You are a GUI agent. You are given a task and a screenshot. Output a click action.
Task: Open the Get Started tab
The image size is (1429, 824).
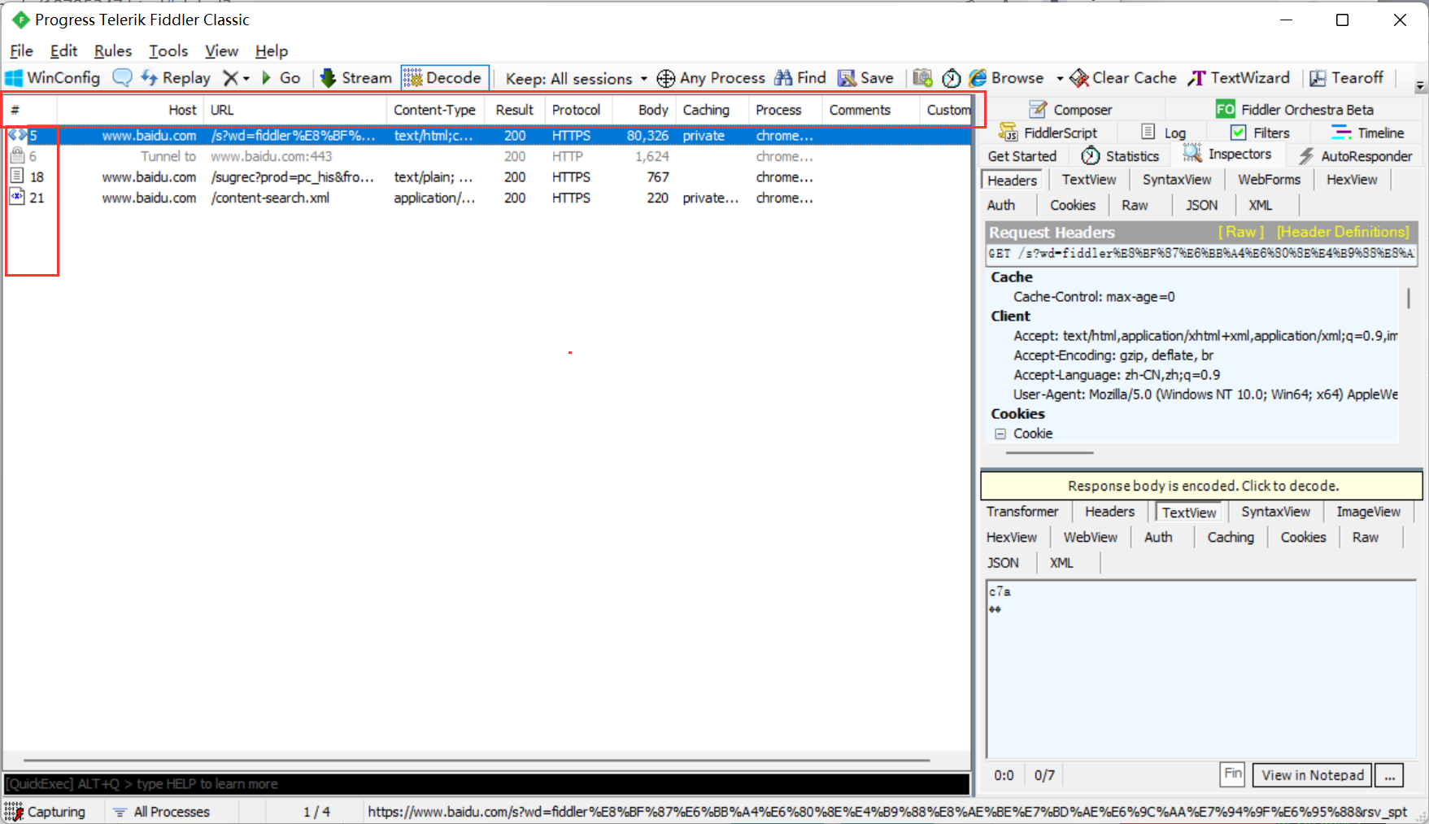tap(1022, 155)
